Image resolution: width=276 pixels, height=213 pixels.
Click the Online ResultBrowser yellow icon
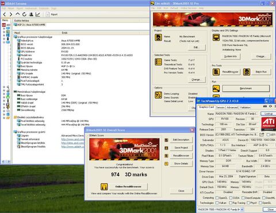(104, 187)
